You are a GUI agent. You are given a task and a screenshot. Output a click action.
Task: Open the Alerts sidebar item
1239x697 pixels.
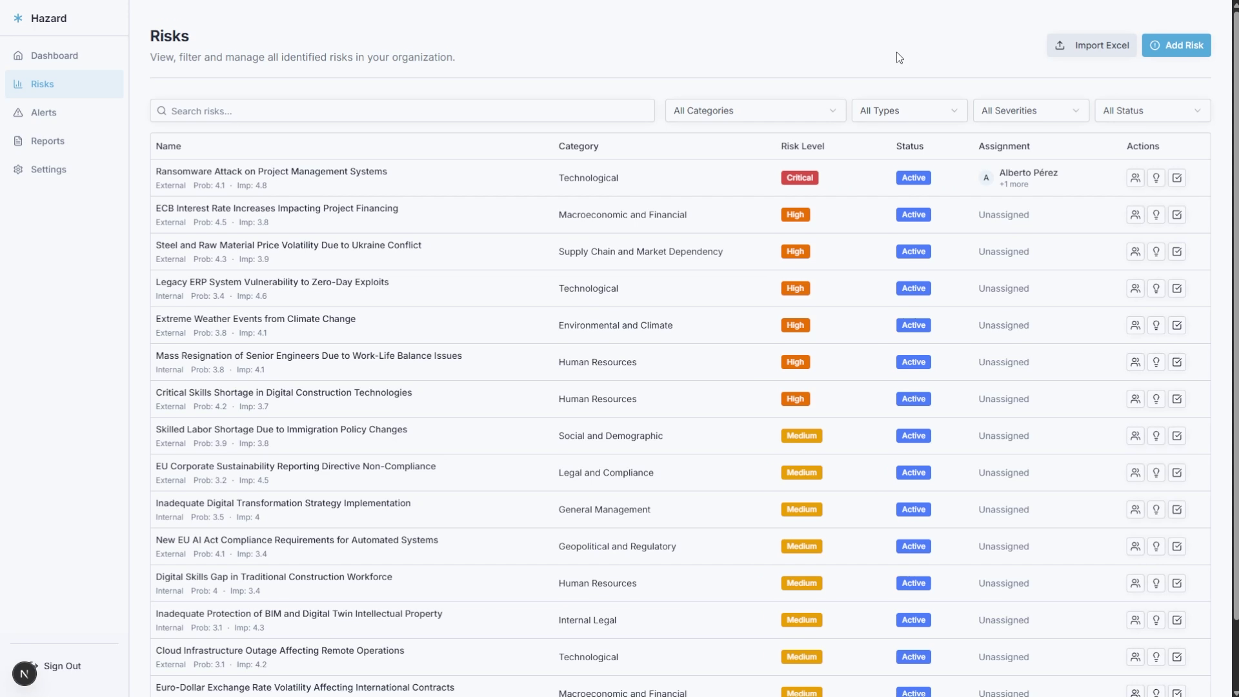(43, 112)
